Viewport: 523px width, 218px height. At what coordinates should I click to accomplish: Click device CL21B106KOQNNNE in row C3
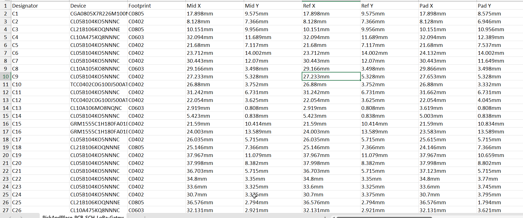pyautogui.click(x=98, y=29)
